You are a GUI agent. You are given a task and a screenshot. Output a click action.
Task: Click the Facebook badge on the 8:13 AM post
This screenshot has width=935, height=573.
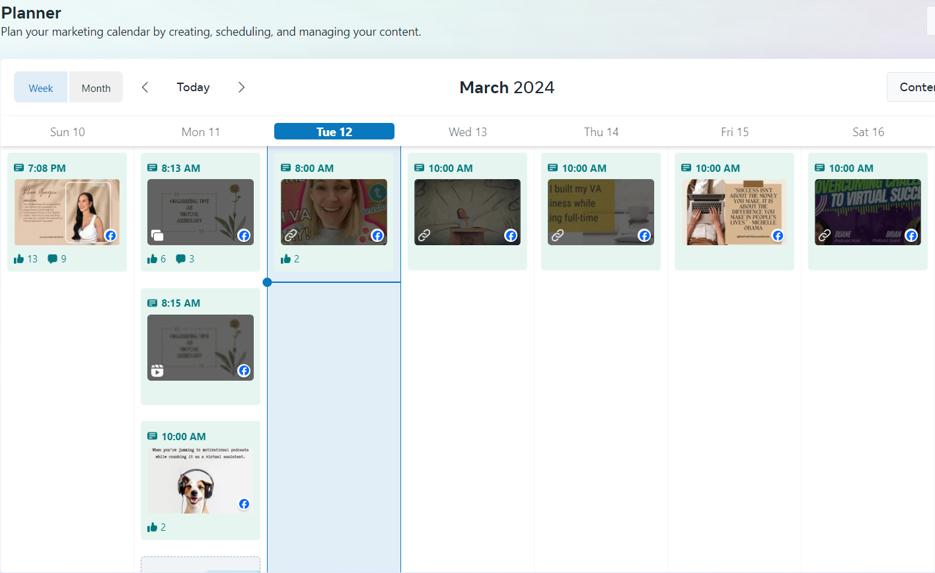click(x=244, y=236)
